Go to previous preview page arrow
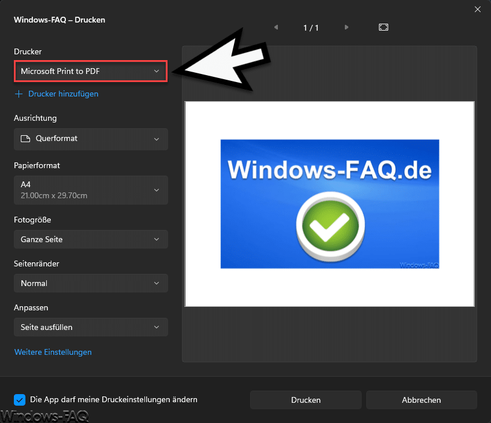 coord(276,27)
